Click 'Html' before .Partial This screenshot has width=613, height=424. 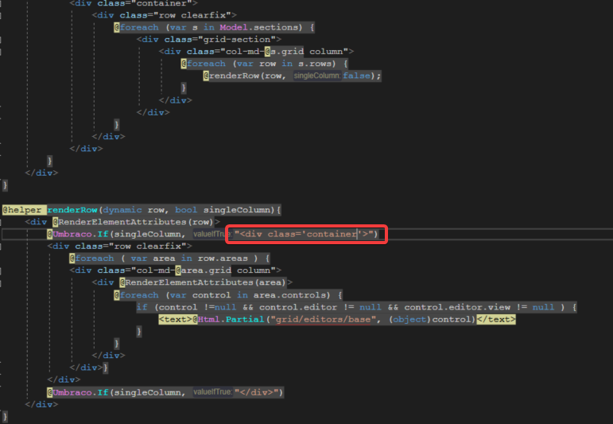pos(208,319)
